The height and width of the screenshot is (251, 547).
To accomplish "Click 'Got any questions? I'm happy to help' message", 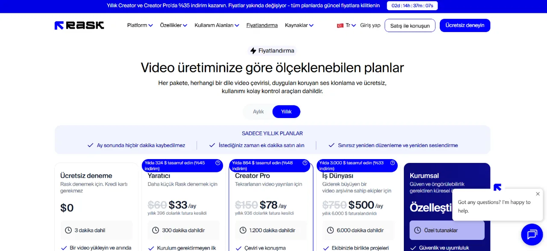I will (494, 206).
